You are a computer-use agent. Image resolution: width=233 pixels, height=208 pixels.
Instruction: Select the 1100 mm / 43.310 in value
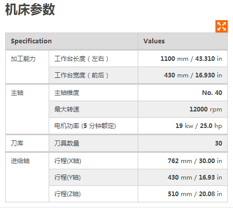191,59
